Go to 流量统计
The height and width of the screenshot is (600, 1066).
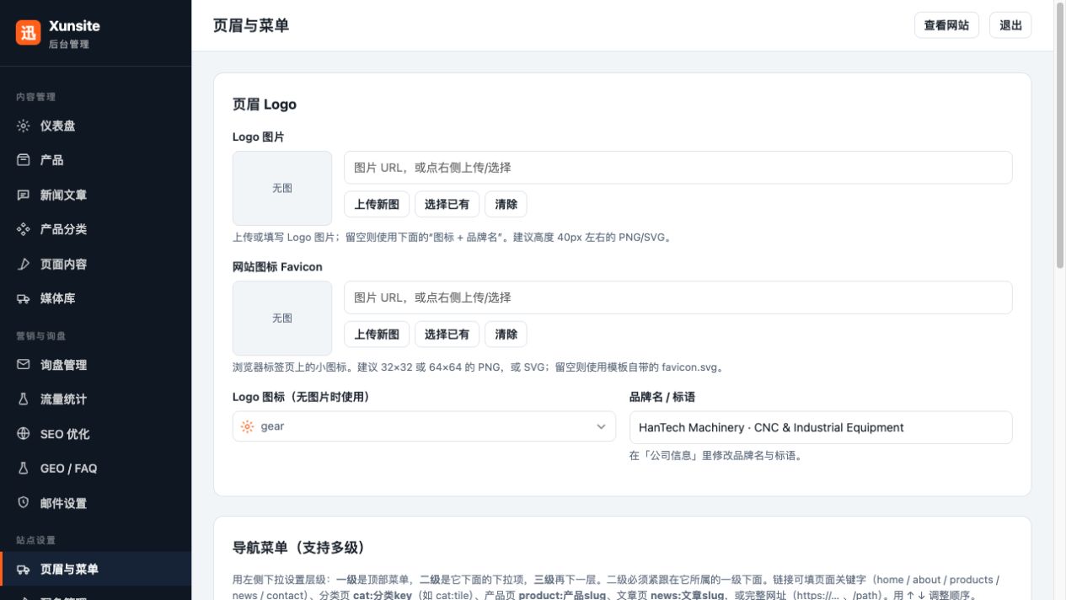pos(95,399)
